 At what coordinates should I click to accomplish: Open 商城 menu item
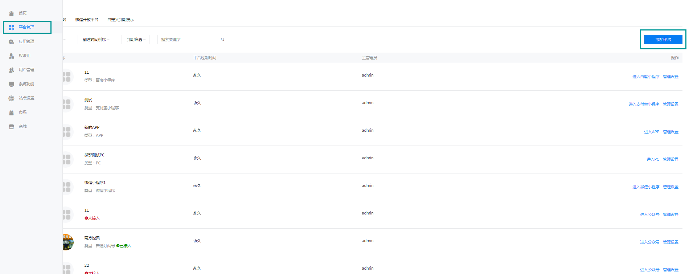23,126
